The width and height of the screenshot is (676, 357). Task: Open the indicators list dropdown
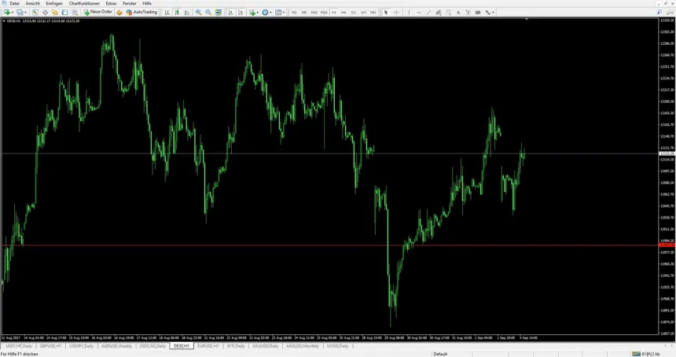tap(253, 13)
